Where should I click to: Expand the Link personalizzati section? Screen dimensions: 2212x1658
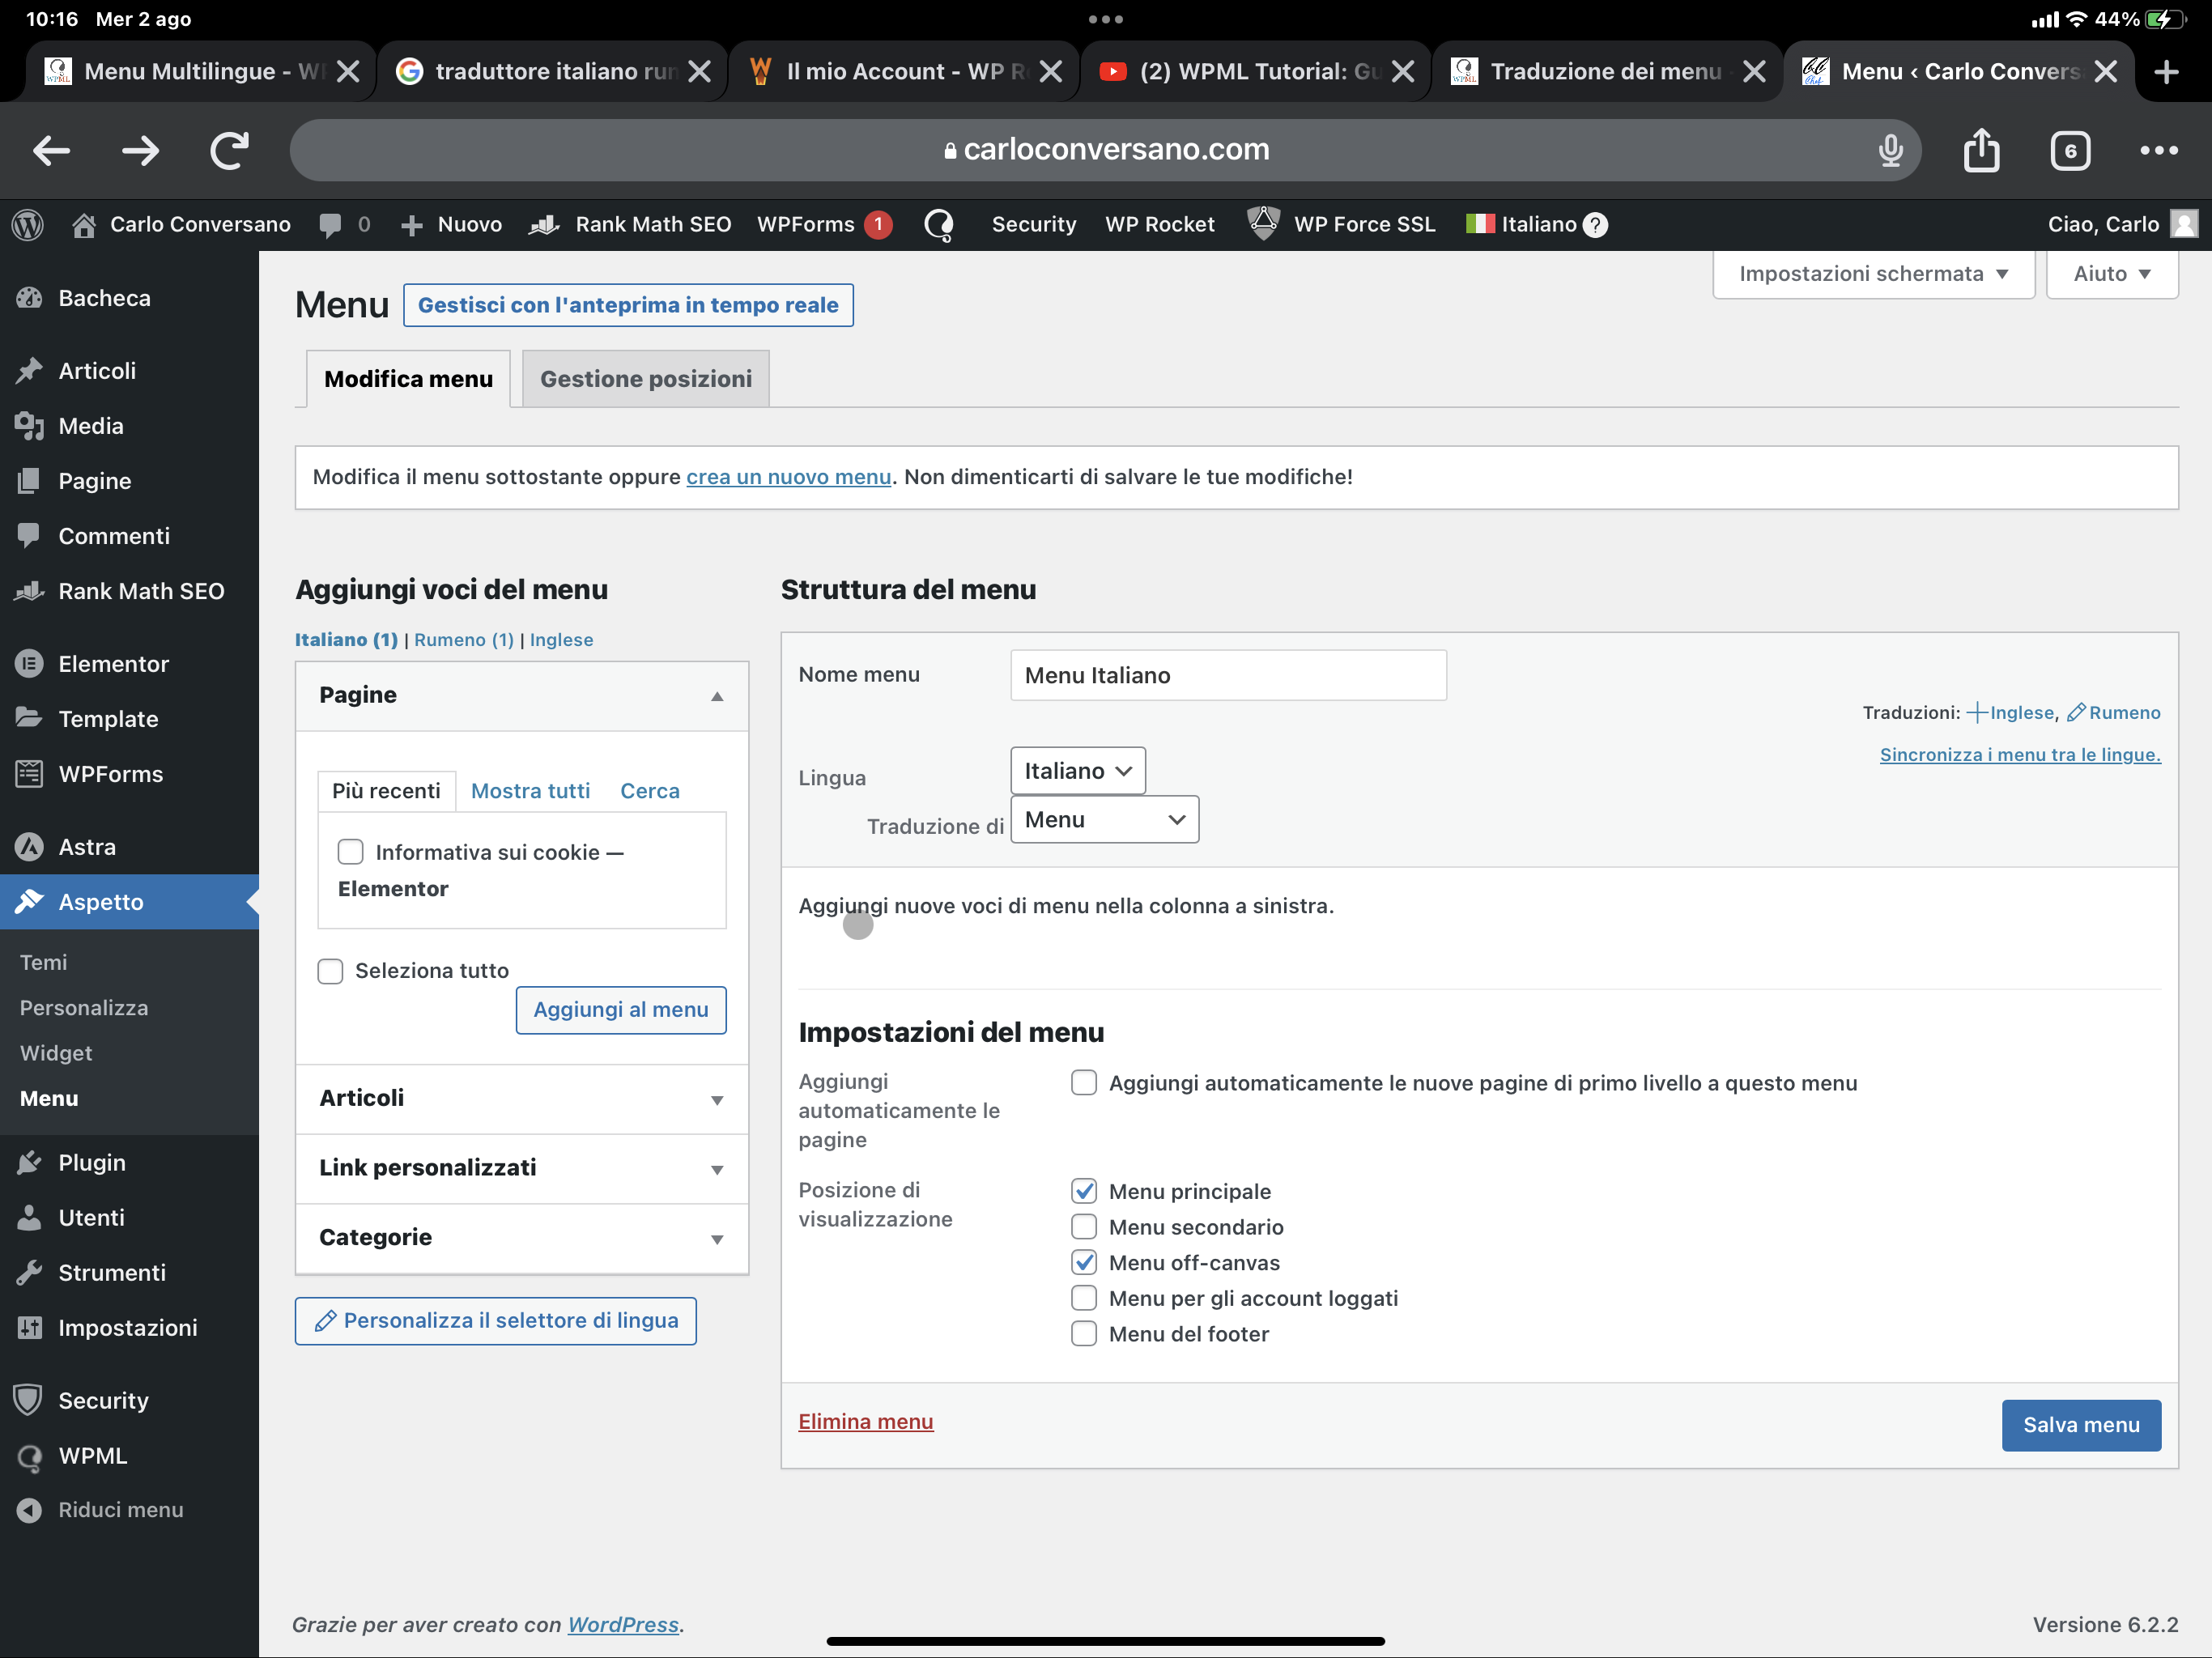522,1168
